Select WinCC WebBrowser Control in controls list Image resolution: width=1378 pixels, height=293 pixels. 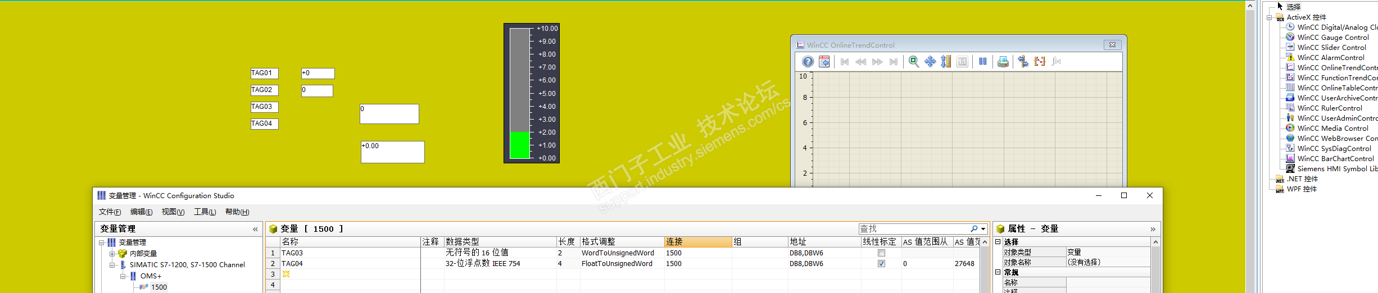point(1337,138)
